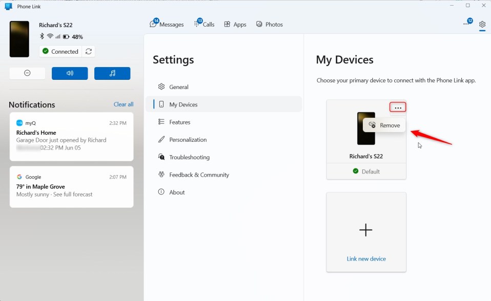The width and height of the screenshot is (491, 301).
Task: Click the refresh connection icon
Action: pos(89,51)
